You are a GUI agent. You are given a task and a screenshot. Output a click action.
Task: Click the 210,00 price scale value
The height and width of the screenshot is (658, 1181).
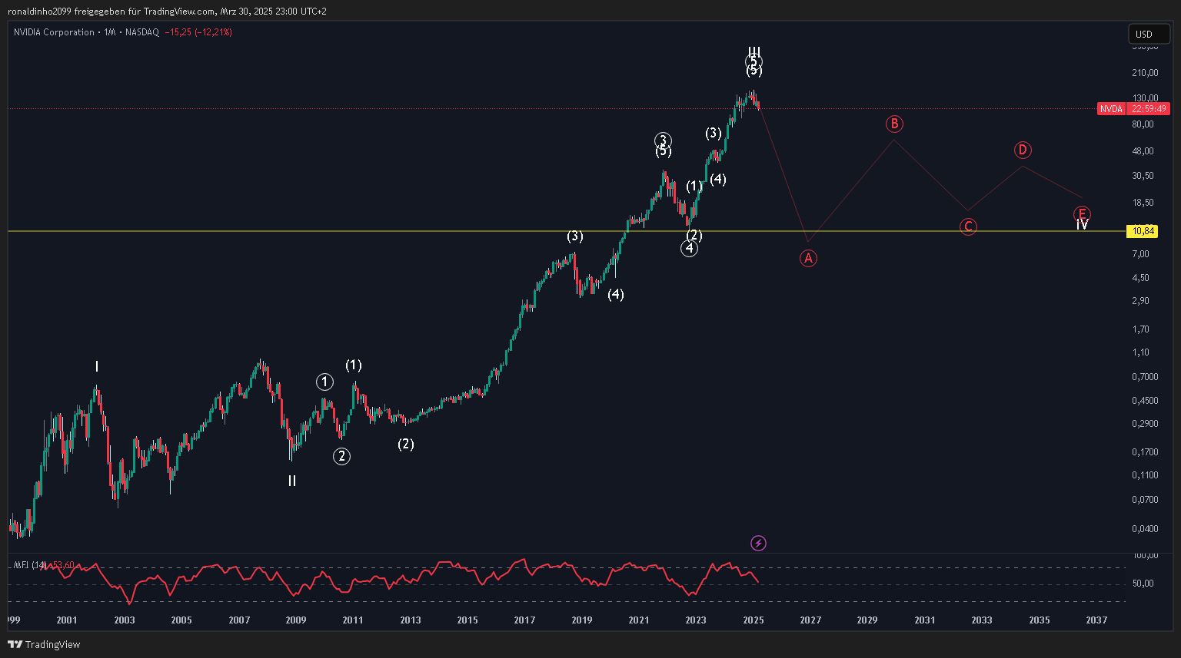point(1146,73)
